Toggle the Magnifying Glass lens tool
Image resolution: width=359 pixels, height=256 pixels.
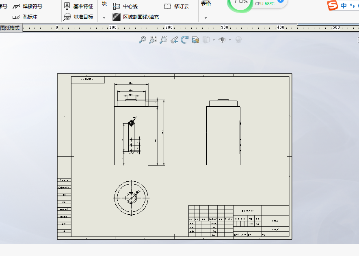(238, 39)
